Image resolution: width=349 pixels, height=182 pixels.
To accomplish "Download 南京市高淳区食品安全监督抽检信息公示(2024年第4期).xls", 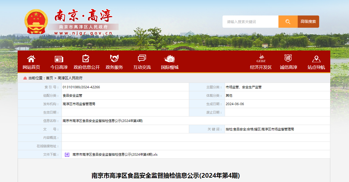I will (x=115, y=155).
